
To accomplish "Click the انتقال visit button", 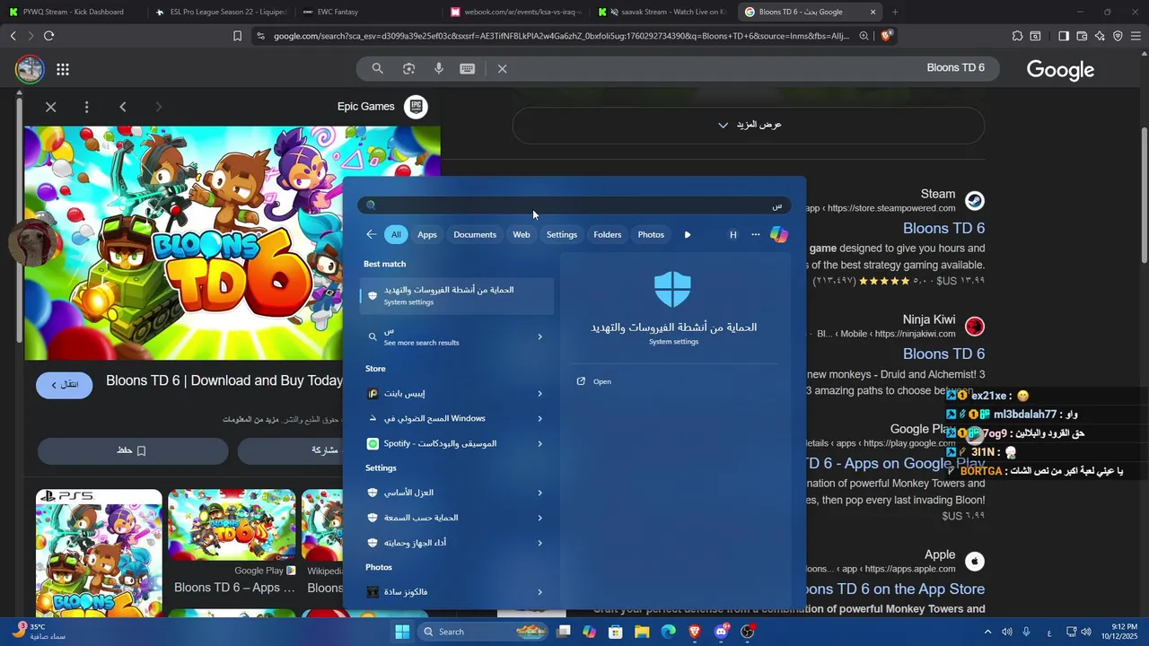I will 64,385.
